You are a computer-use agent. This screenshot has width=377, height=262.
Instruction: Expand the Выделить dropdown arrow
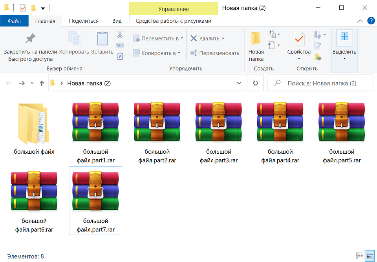coord(344,58)
